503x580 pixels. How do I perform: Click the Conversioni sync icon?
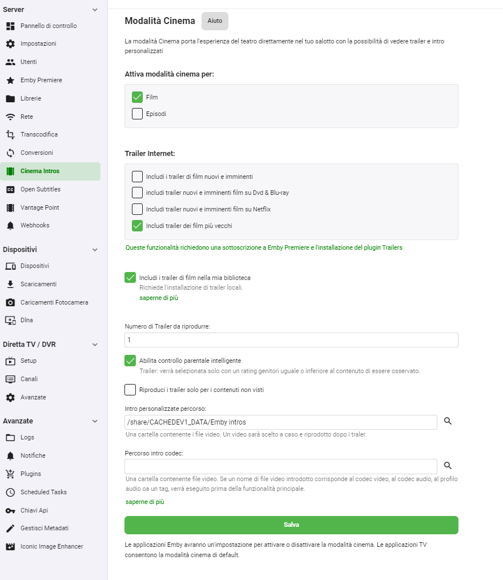pos(10,153)
